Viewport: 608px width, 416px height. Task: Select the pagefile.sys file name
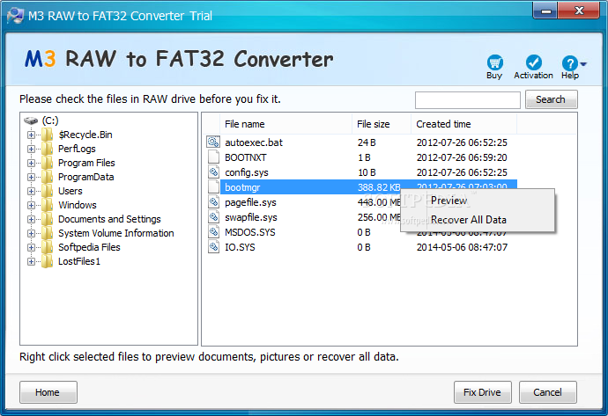[250, 202]
